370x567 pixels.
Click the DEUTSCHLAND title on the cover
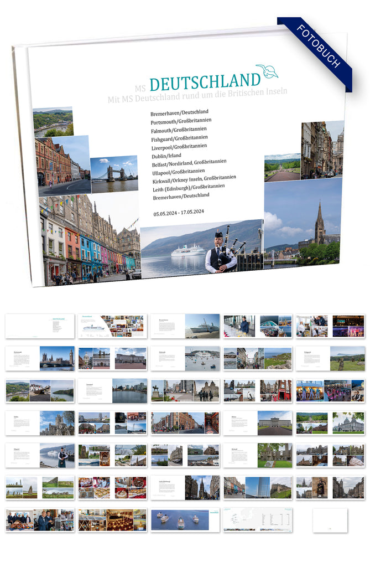pyautogui.click(x=204, y=83)
